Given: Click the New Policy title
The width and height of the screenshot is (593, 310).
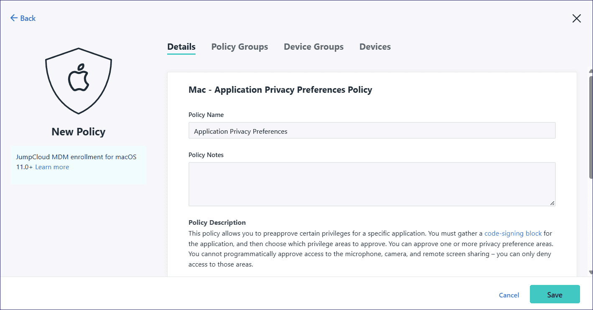Looking at the screenshot, I should [78, 132].
